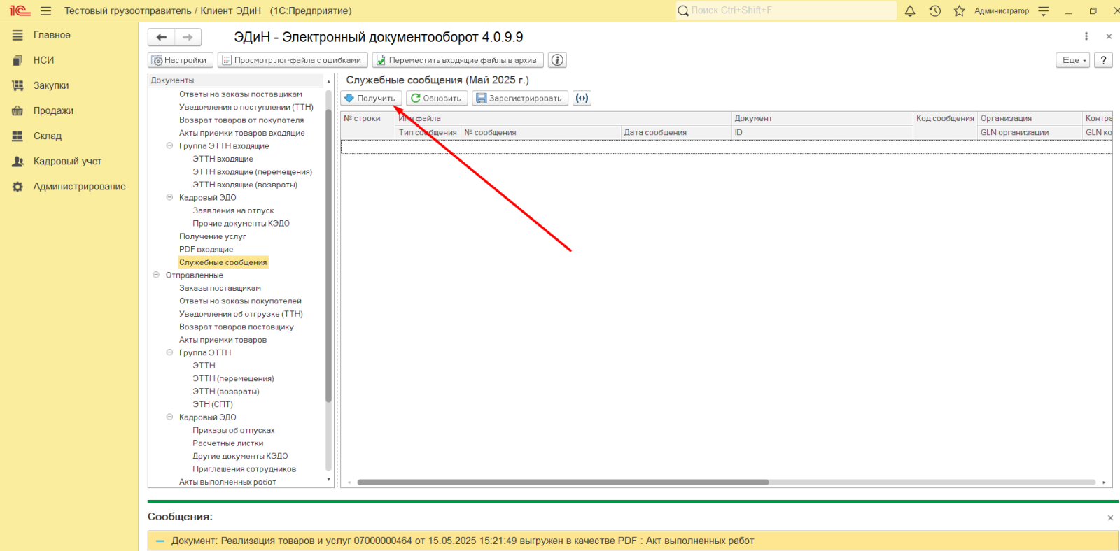Select Заявления на отпуск

coord(233,210)
